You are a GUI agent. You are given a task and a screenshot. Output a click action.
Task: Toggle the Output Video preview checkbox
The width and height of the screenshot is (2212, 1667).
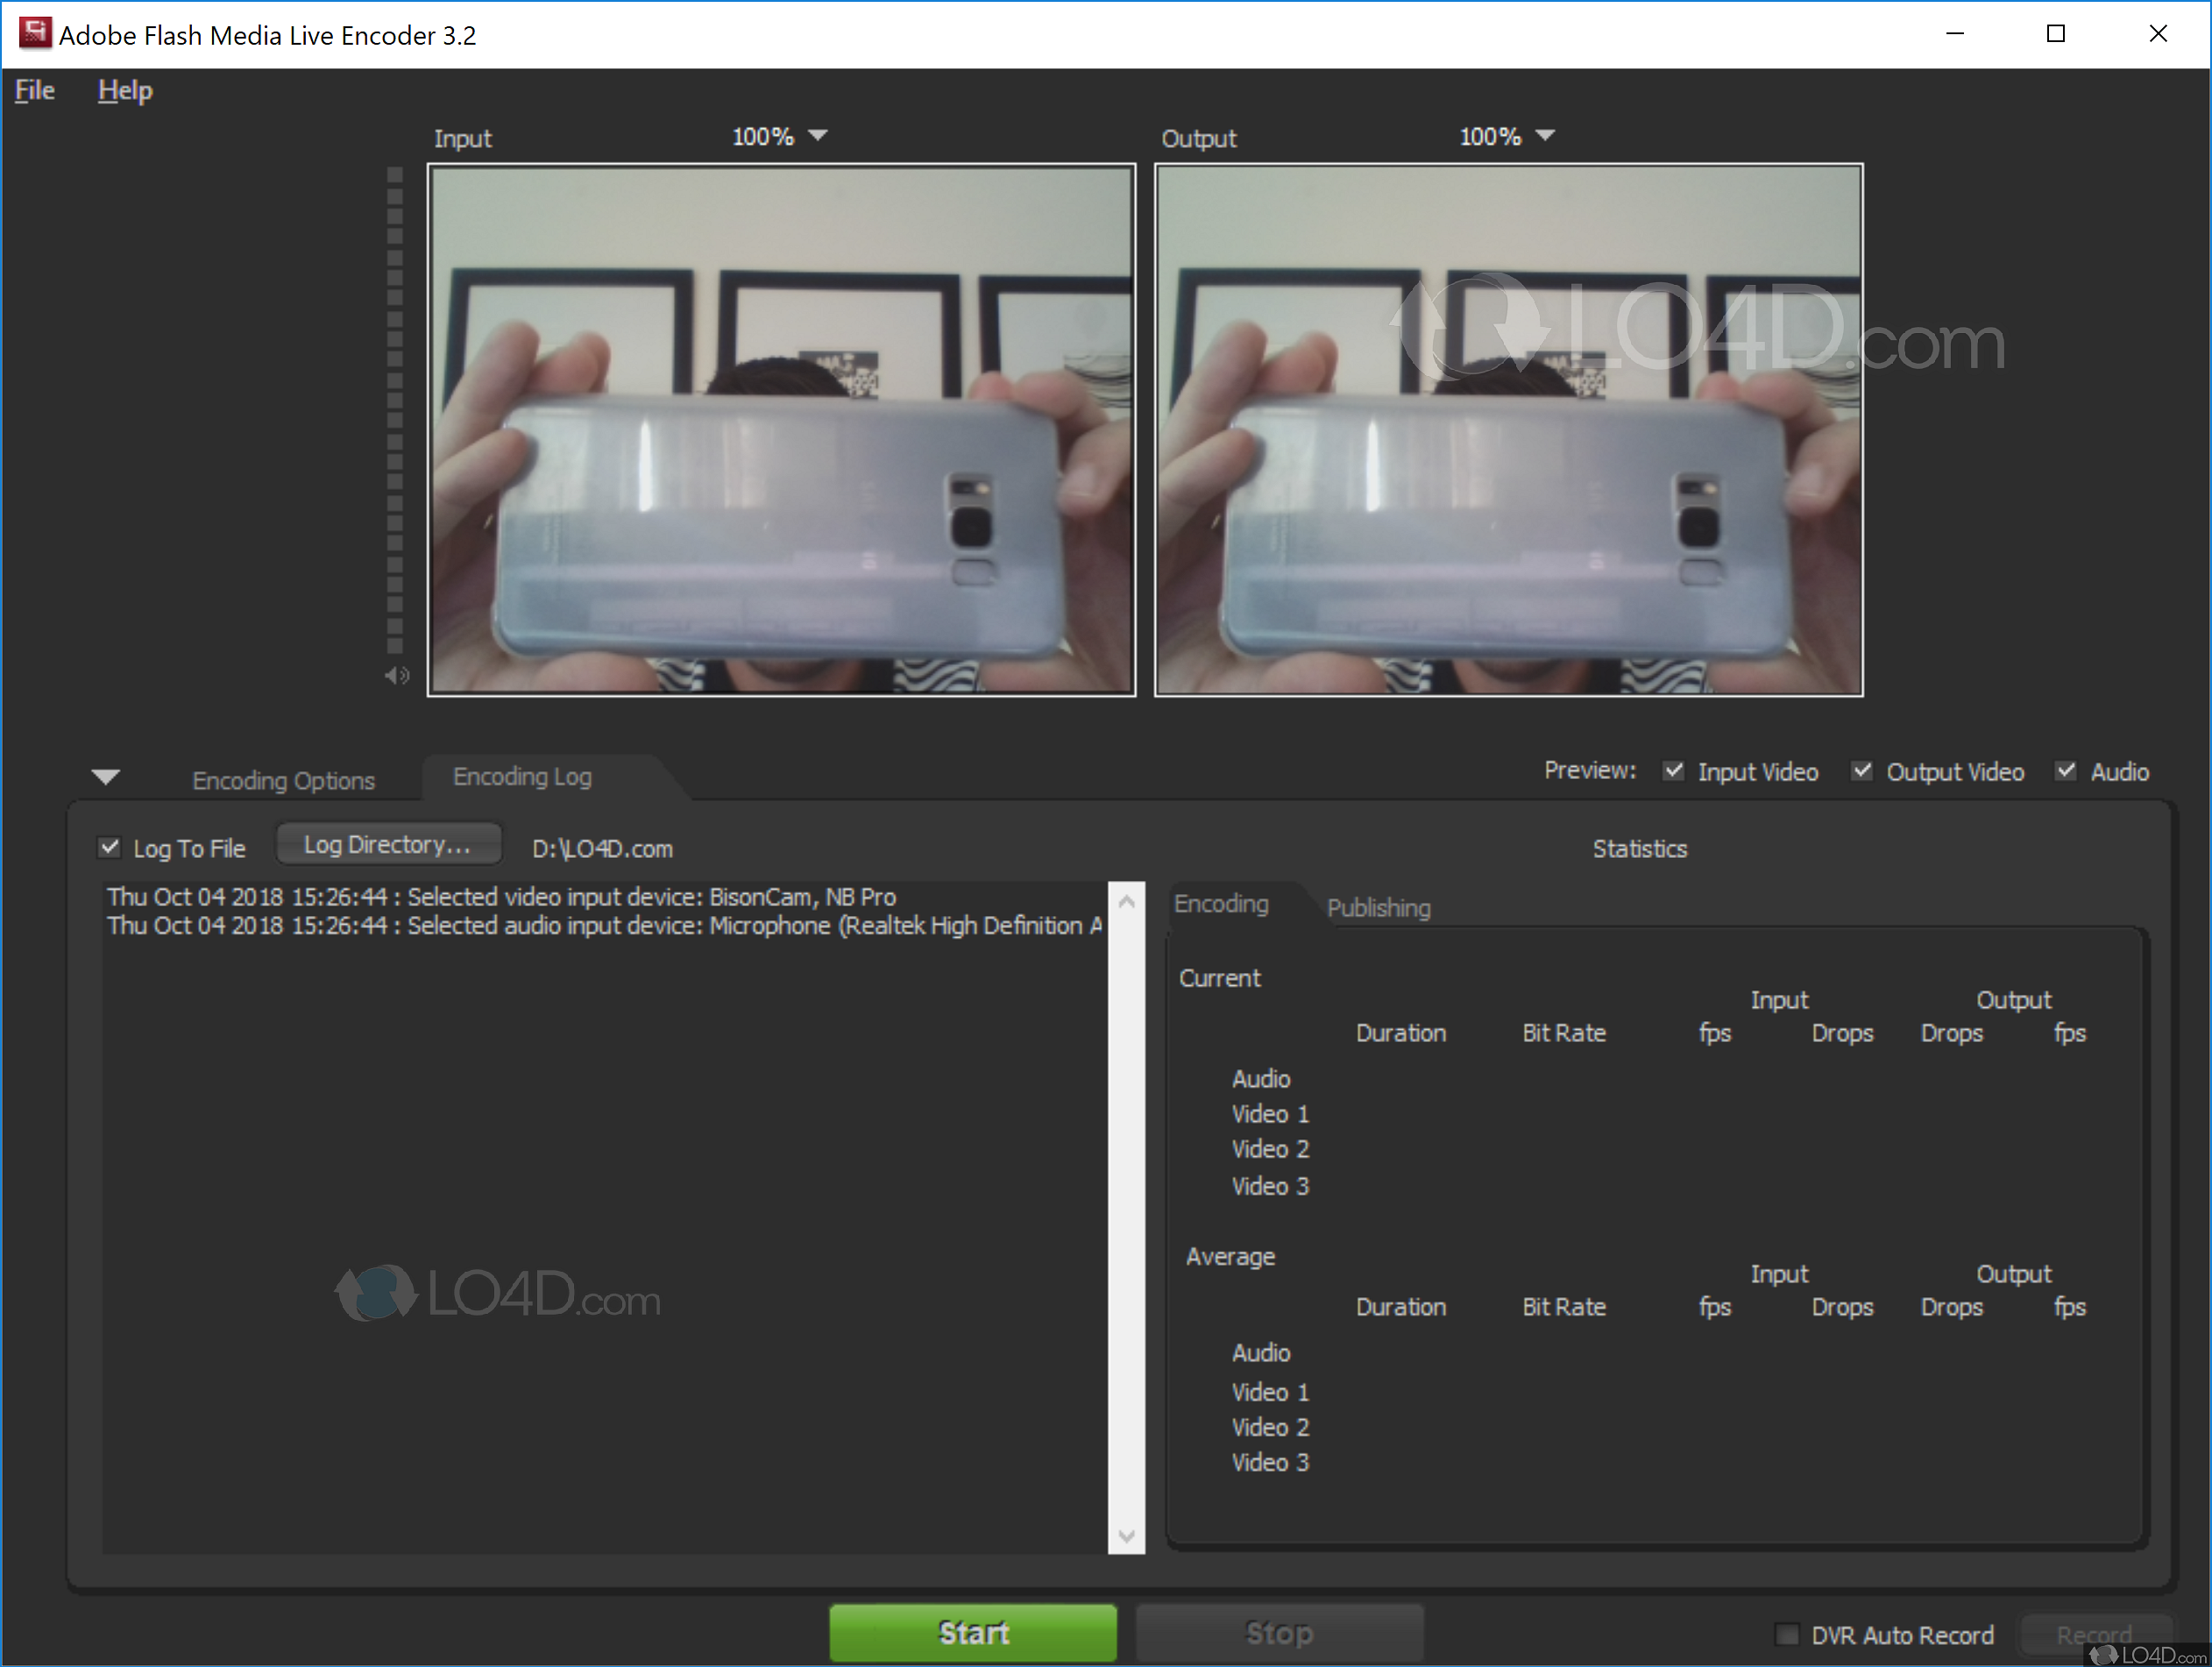point(1861,771)
